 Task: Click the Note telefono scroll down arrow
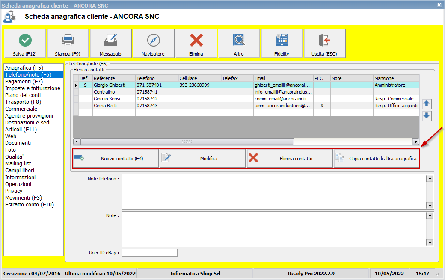click(x=430, y=206)
